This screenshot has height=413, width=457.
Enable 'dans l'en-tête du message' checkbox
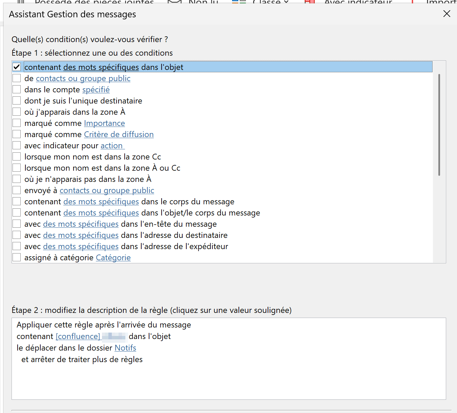point(17,224)
